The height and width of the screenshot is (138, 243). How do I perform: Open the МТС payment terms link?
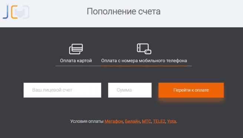click(x=147, y=121)
